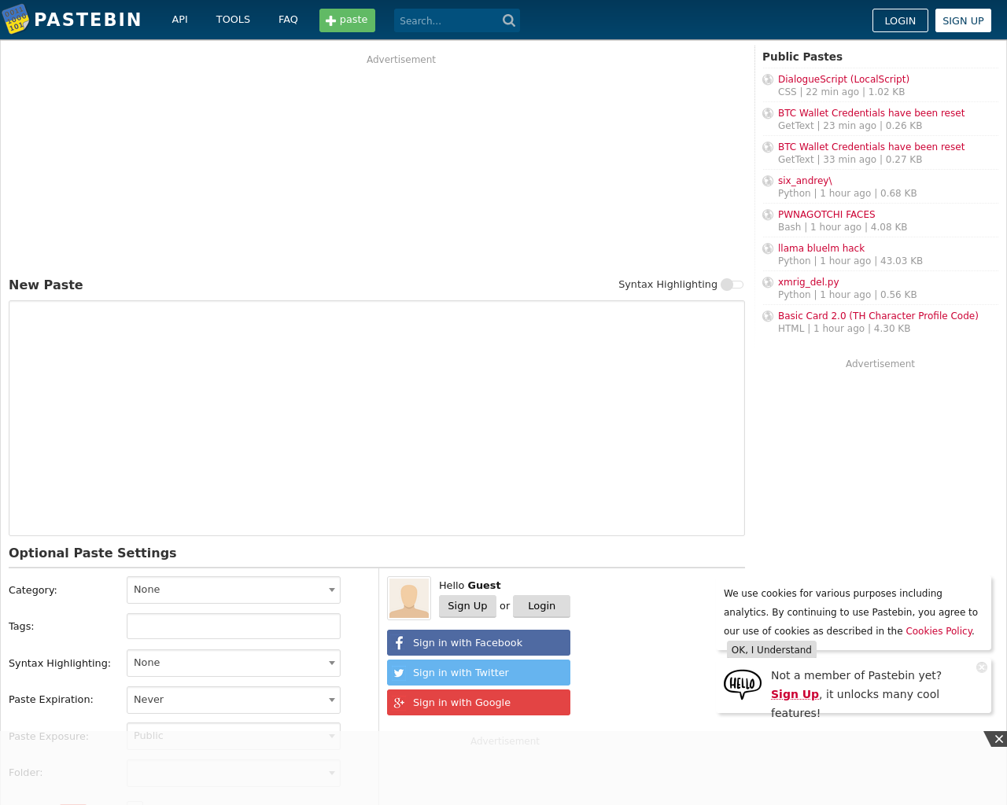This screenshot has width=1007, height=805.
Task: Toggle the Syntax Highlighting switch
Action: click(732, 285)
